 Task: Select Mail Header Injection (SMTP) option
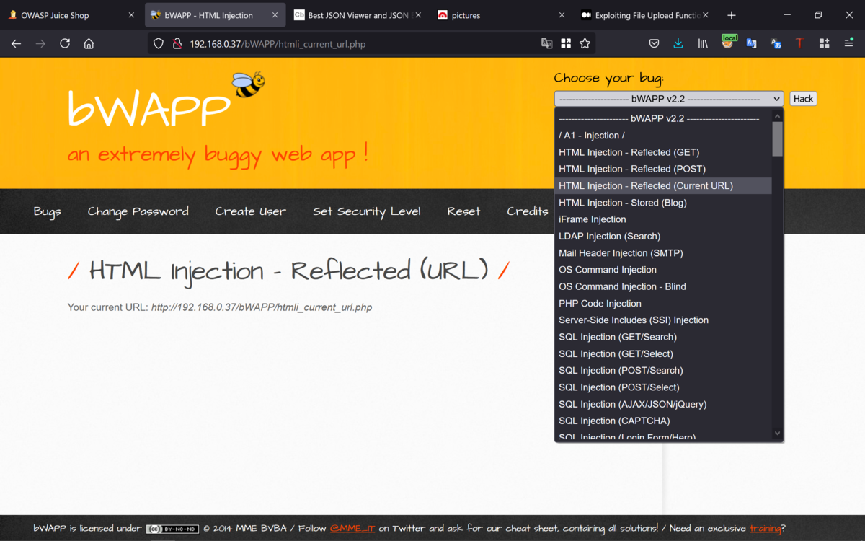(x=663, y=253)
